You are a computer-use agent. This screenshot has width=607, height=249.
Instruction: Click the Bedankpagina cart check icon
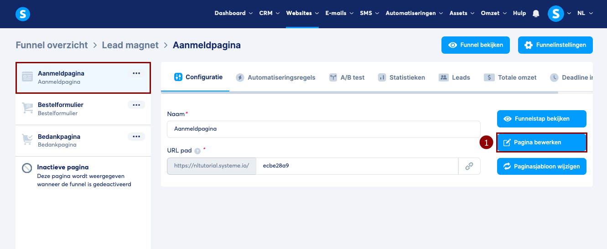coord(27,140)
